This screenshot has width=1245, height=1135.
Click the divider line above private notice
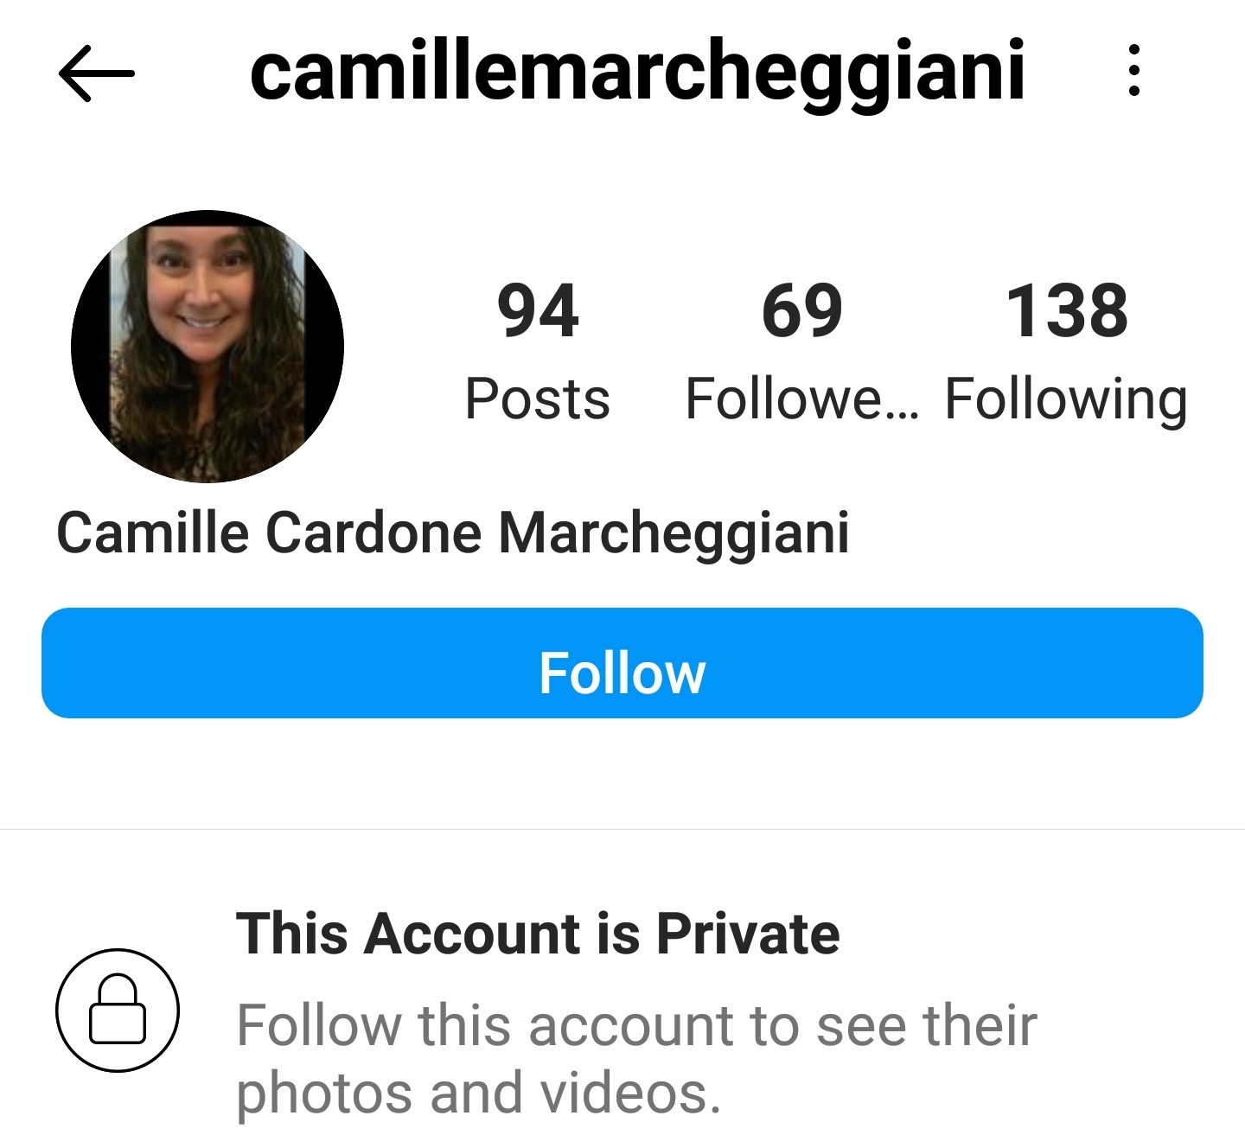[622, 829]
